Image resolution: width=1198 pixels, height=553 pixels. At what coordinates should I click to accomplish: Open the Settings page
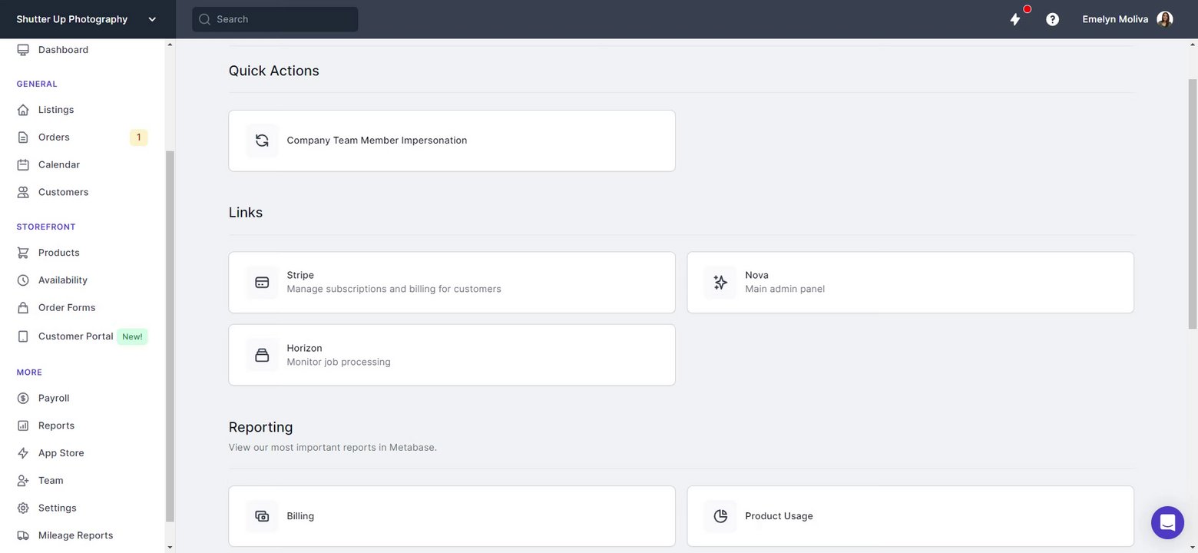[x=57, y=508]
